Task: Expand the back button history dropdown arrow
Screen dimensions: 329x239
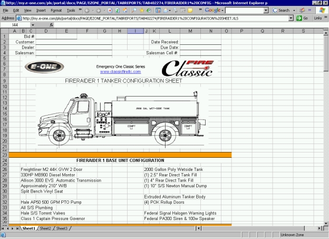Action: (x=93, y=11)
